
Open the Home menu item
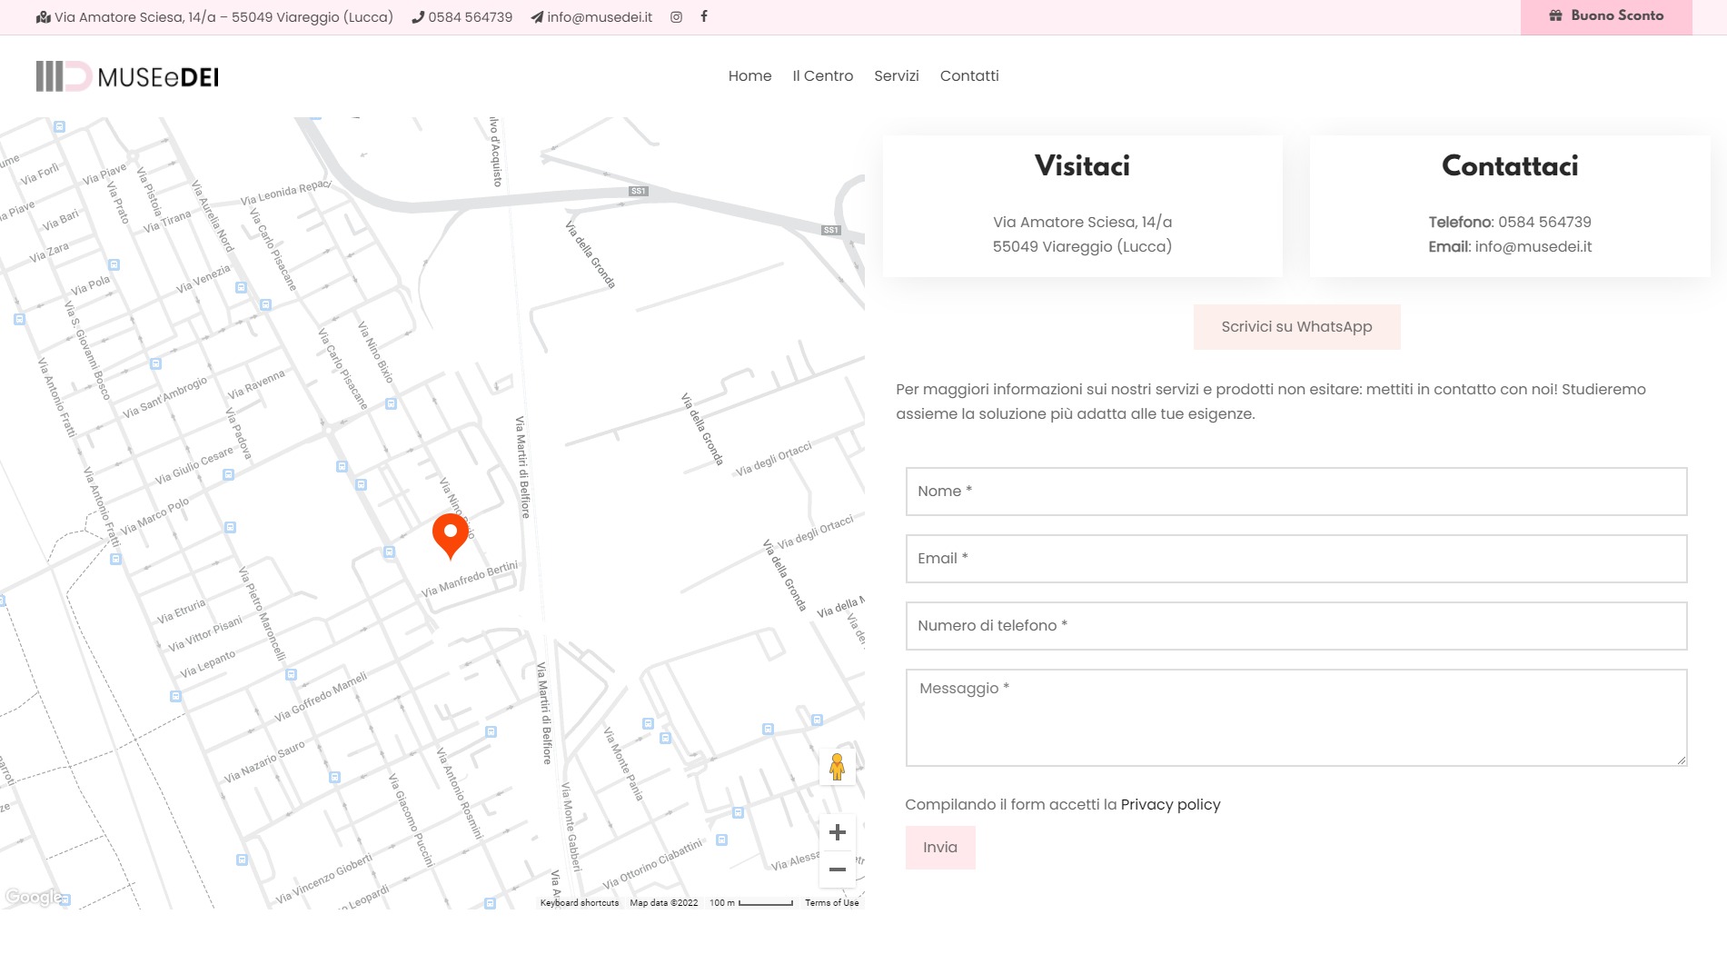(749, 76)
